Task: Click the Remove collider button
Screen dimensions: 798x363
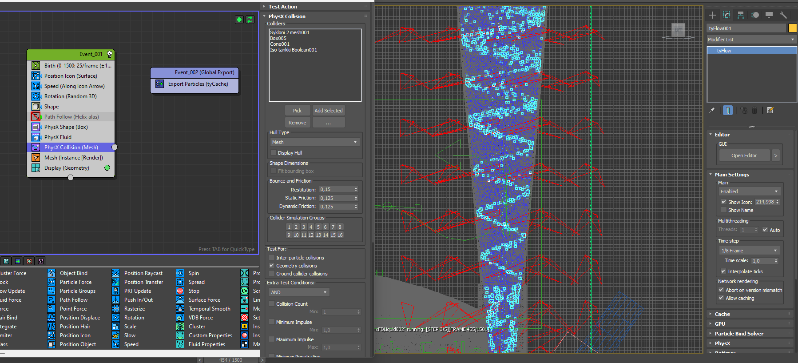Action: click(297, 123)
